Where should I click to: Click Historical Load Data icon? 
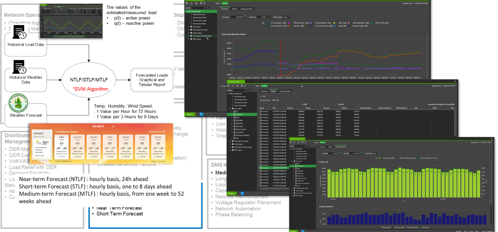click(x=20, y=32)
